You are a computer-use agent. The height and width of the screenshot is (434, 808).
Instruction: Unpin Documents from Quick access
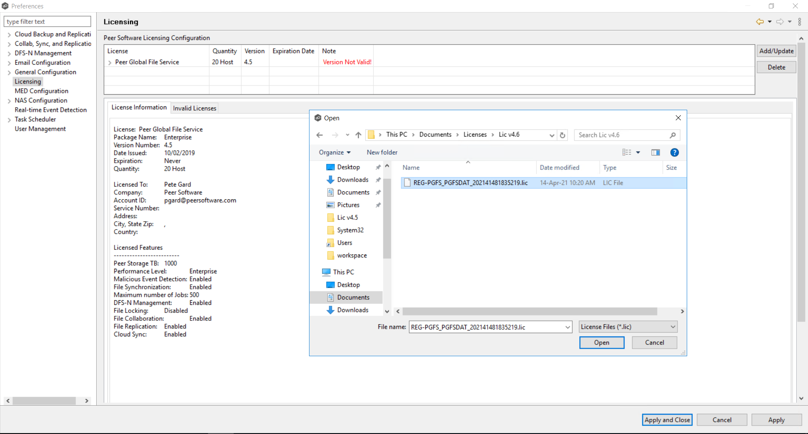[x=378, y=192]
